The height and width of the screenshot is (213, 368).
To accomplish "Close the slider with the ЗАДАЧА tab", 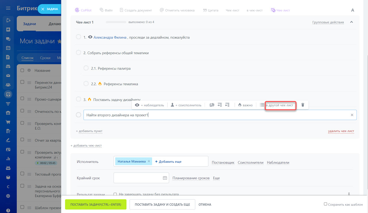I will (x=49, y=9).
